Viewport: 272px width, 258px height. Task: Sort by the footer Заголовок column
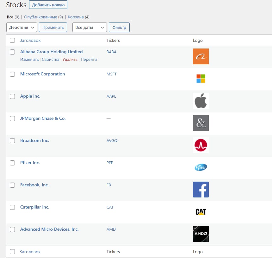(30, 252)
